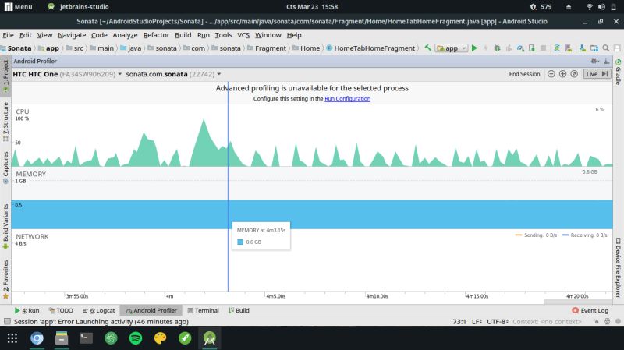Expand the HTC One device dropdown

click(67, 74)
